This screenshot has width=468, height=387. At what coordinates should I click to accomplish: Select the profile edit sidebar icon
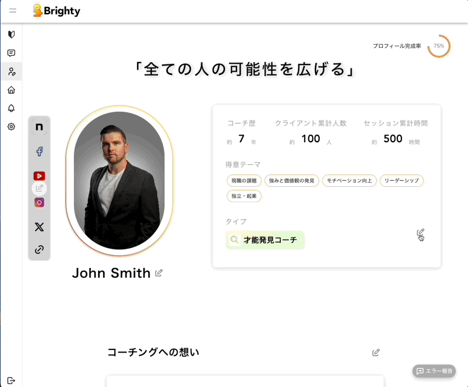[x=11, y=72]
